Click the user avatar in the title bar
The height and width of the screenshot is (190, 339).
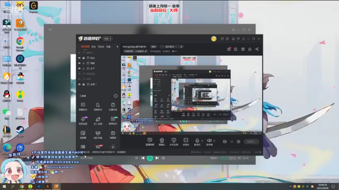click(x=214, y=39)
